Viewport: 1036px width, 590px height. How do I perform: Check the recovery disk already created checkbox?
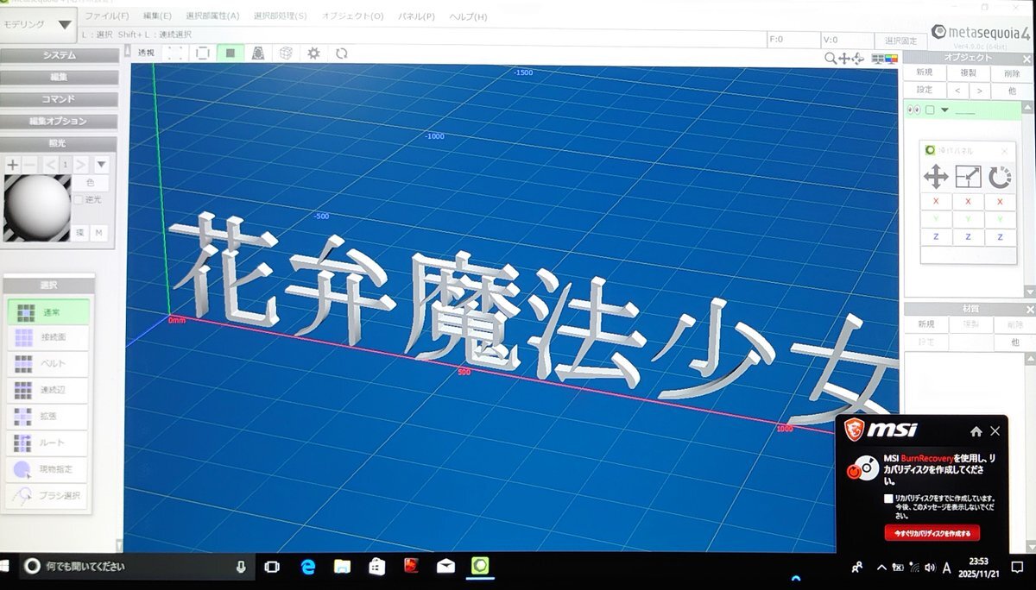[888, 499]
